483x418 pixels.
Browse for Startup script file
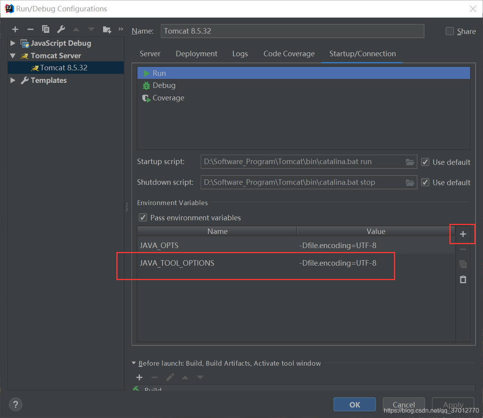(x=410, y=162)
